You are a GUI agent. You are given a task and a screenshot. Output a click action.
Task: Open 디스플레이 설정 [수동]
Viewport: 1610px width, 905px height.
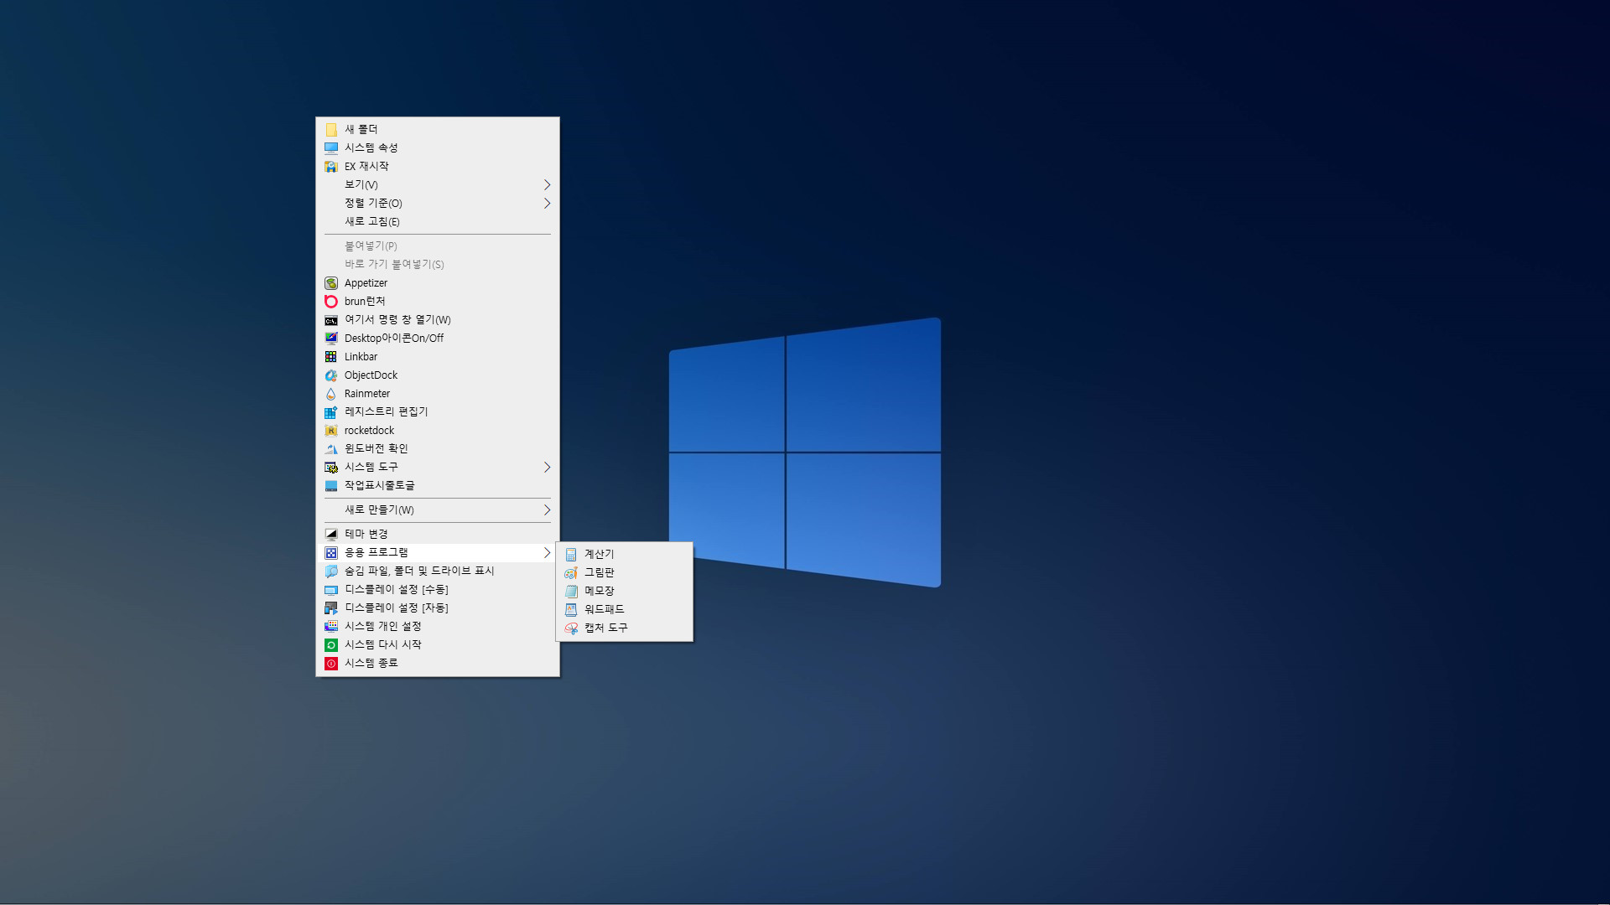(437, 589)
